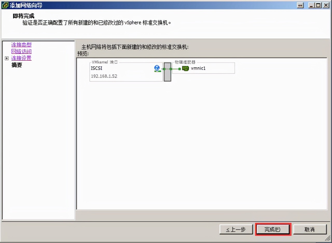The width and height of the screenshot is (332, 243).
Task: Cancel the wizard via 取消
Action: (x=310, y=229)
